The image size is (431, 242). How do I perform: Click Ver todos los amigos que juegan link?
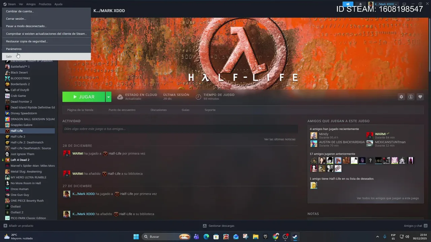(x=388, y=198)
